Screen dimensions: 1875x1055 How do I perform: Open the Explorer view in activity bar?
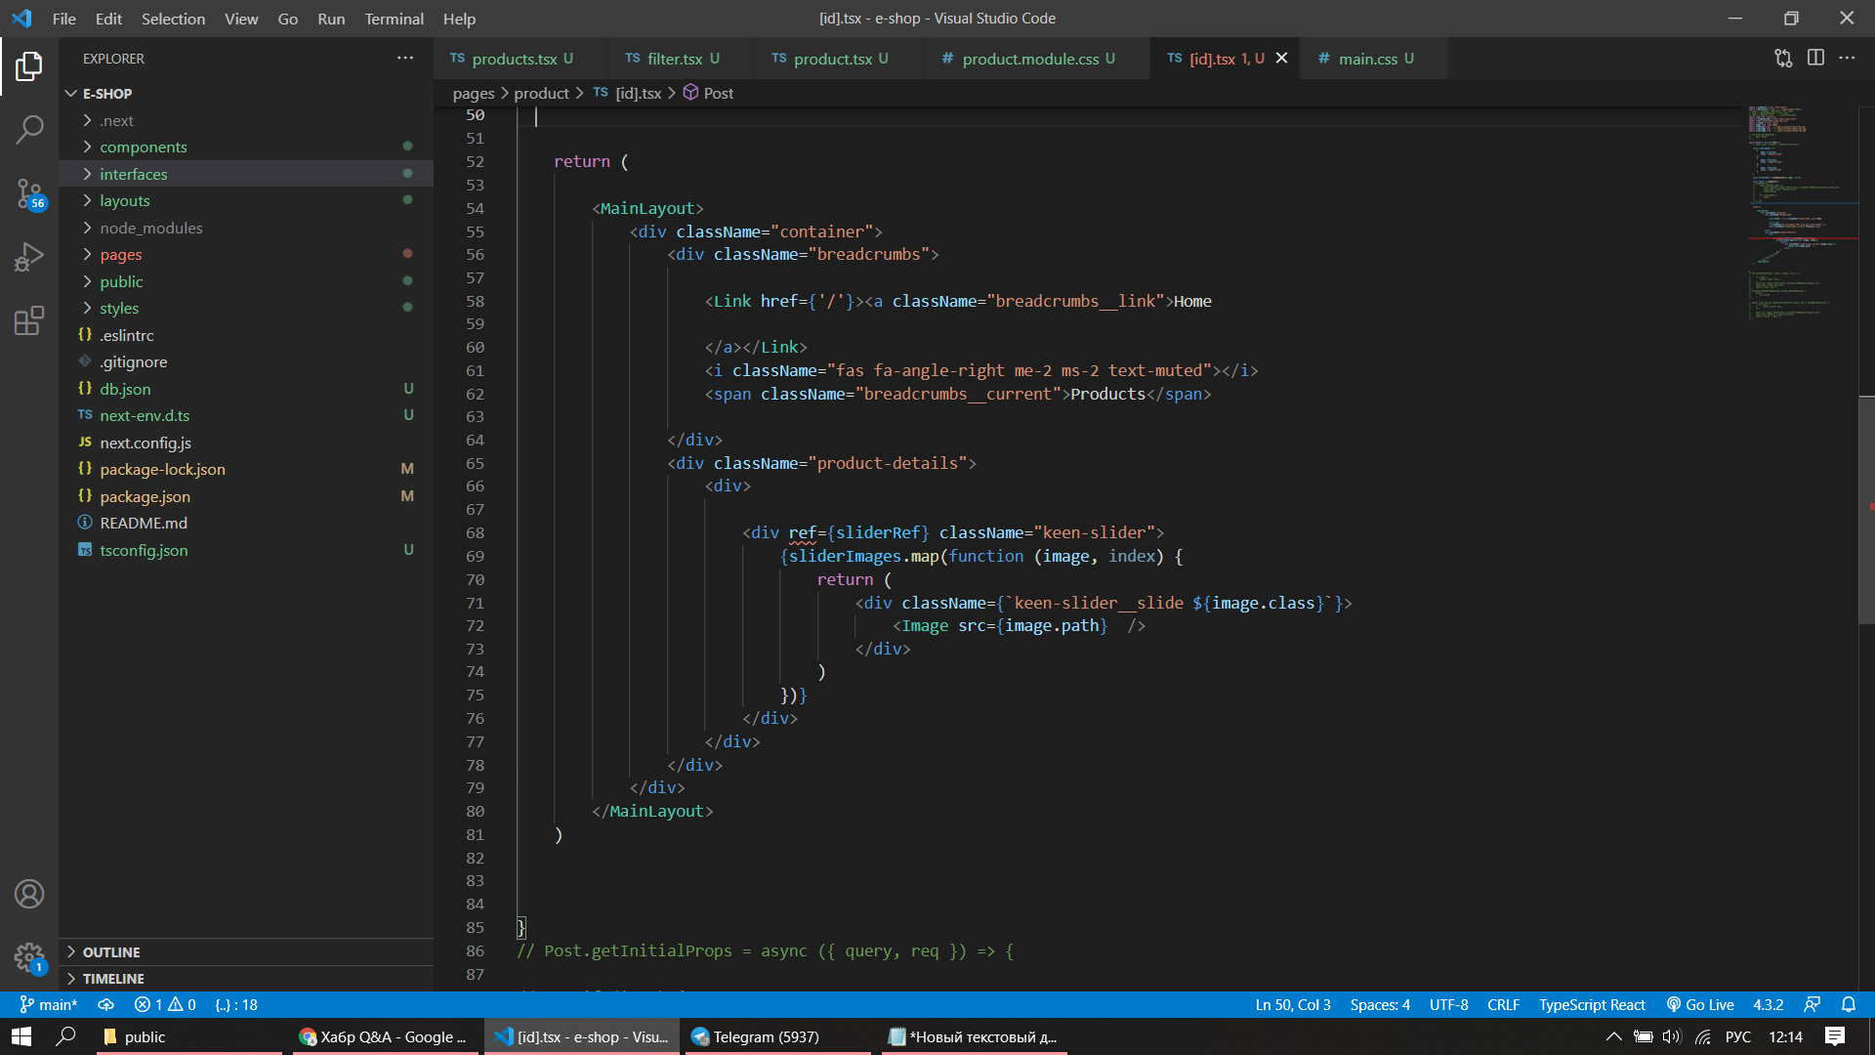tap(29, 66)
